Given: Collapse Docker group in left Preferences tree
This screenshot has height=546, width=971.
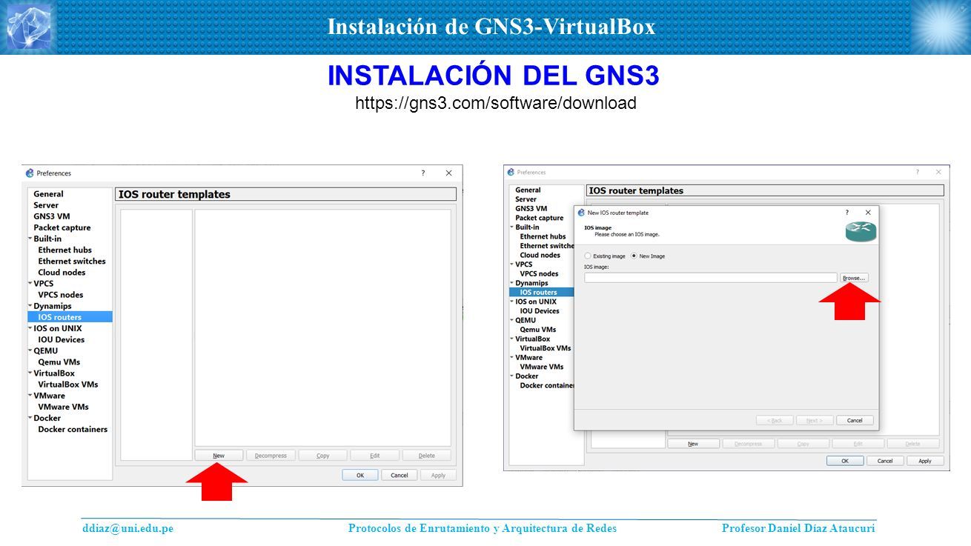Looking at the screenshot, I should click(30, 418).
